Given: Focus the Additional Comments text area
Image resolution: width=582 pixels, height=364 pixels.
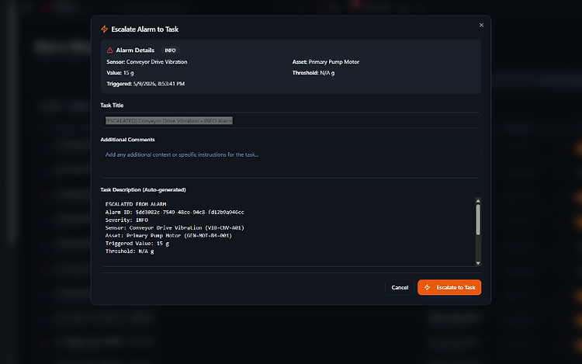Looking at the screenshot, I should click(291, 162).
